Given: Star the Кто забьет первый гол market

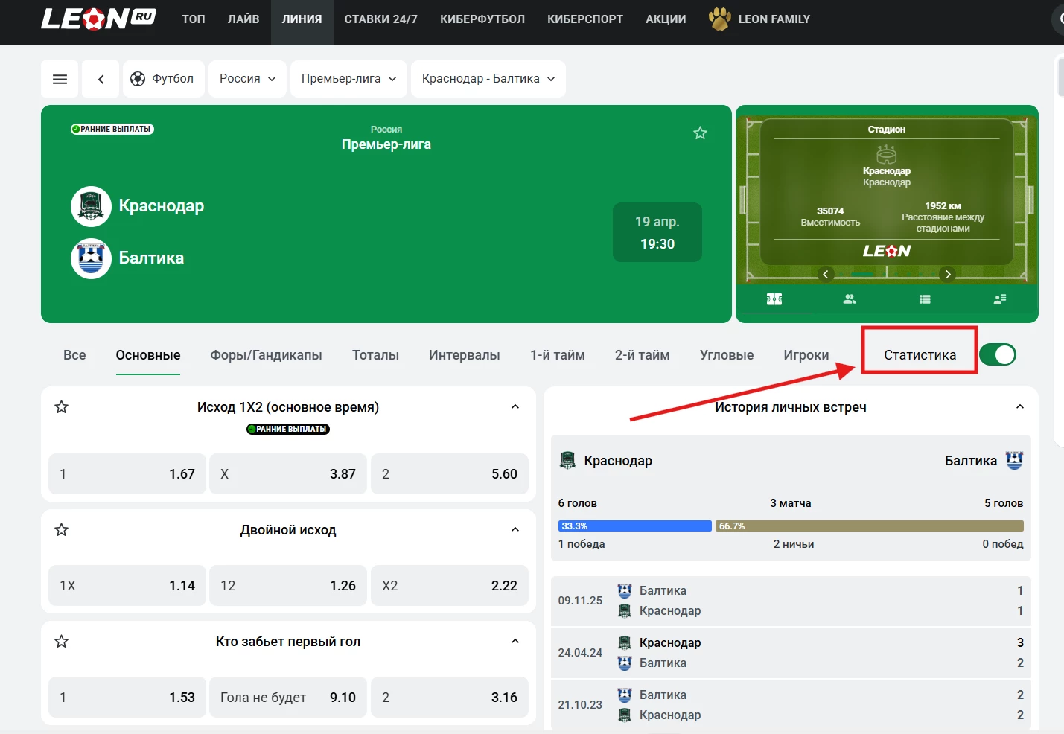Looking at the screenshot, I should click(x=62, y=641).
